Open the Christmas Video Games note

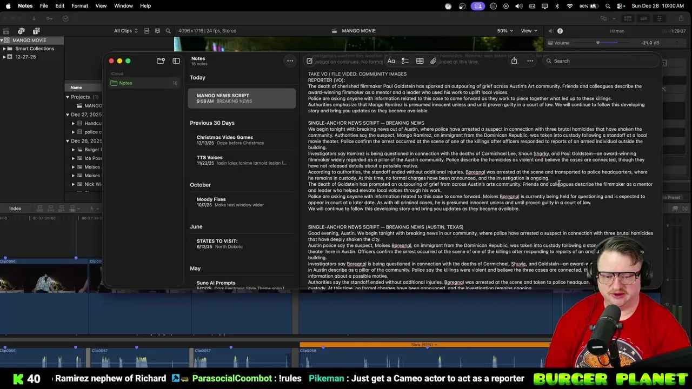(x=242, y=140)
